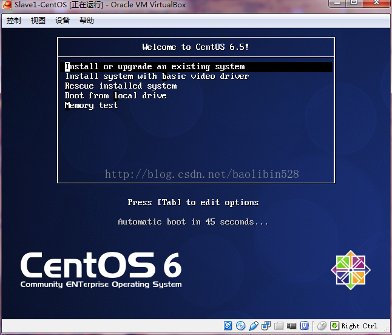Viewport: 392px width, 335px height.
Task: Click the optical disc (CD/DVD) status icon
Action: [240, 326]
